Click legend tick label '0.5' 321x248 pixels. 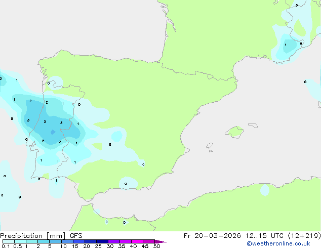(18, 246)
